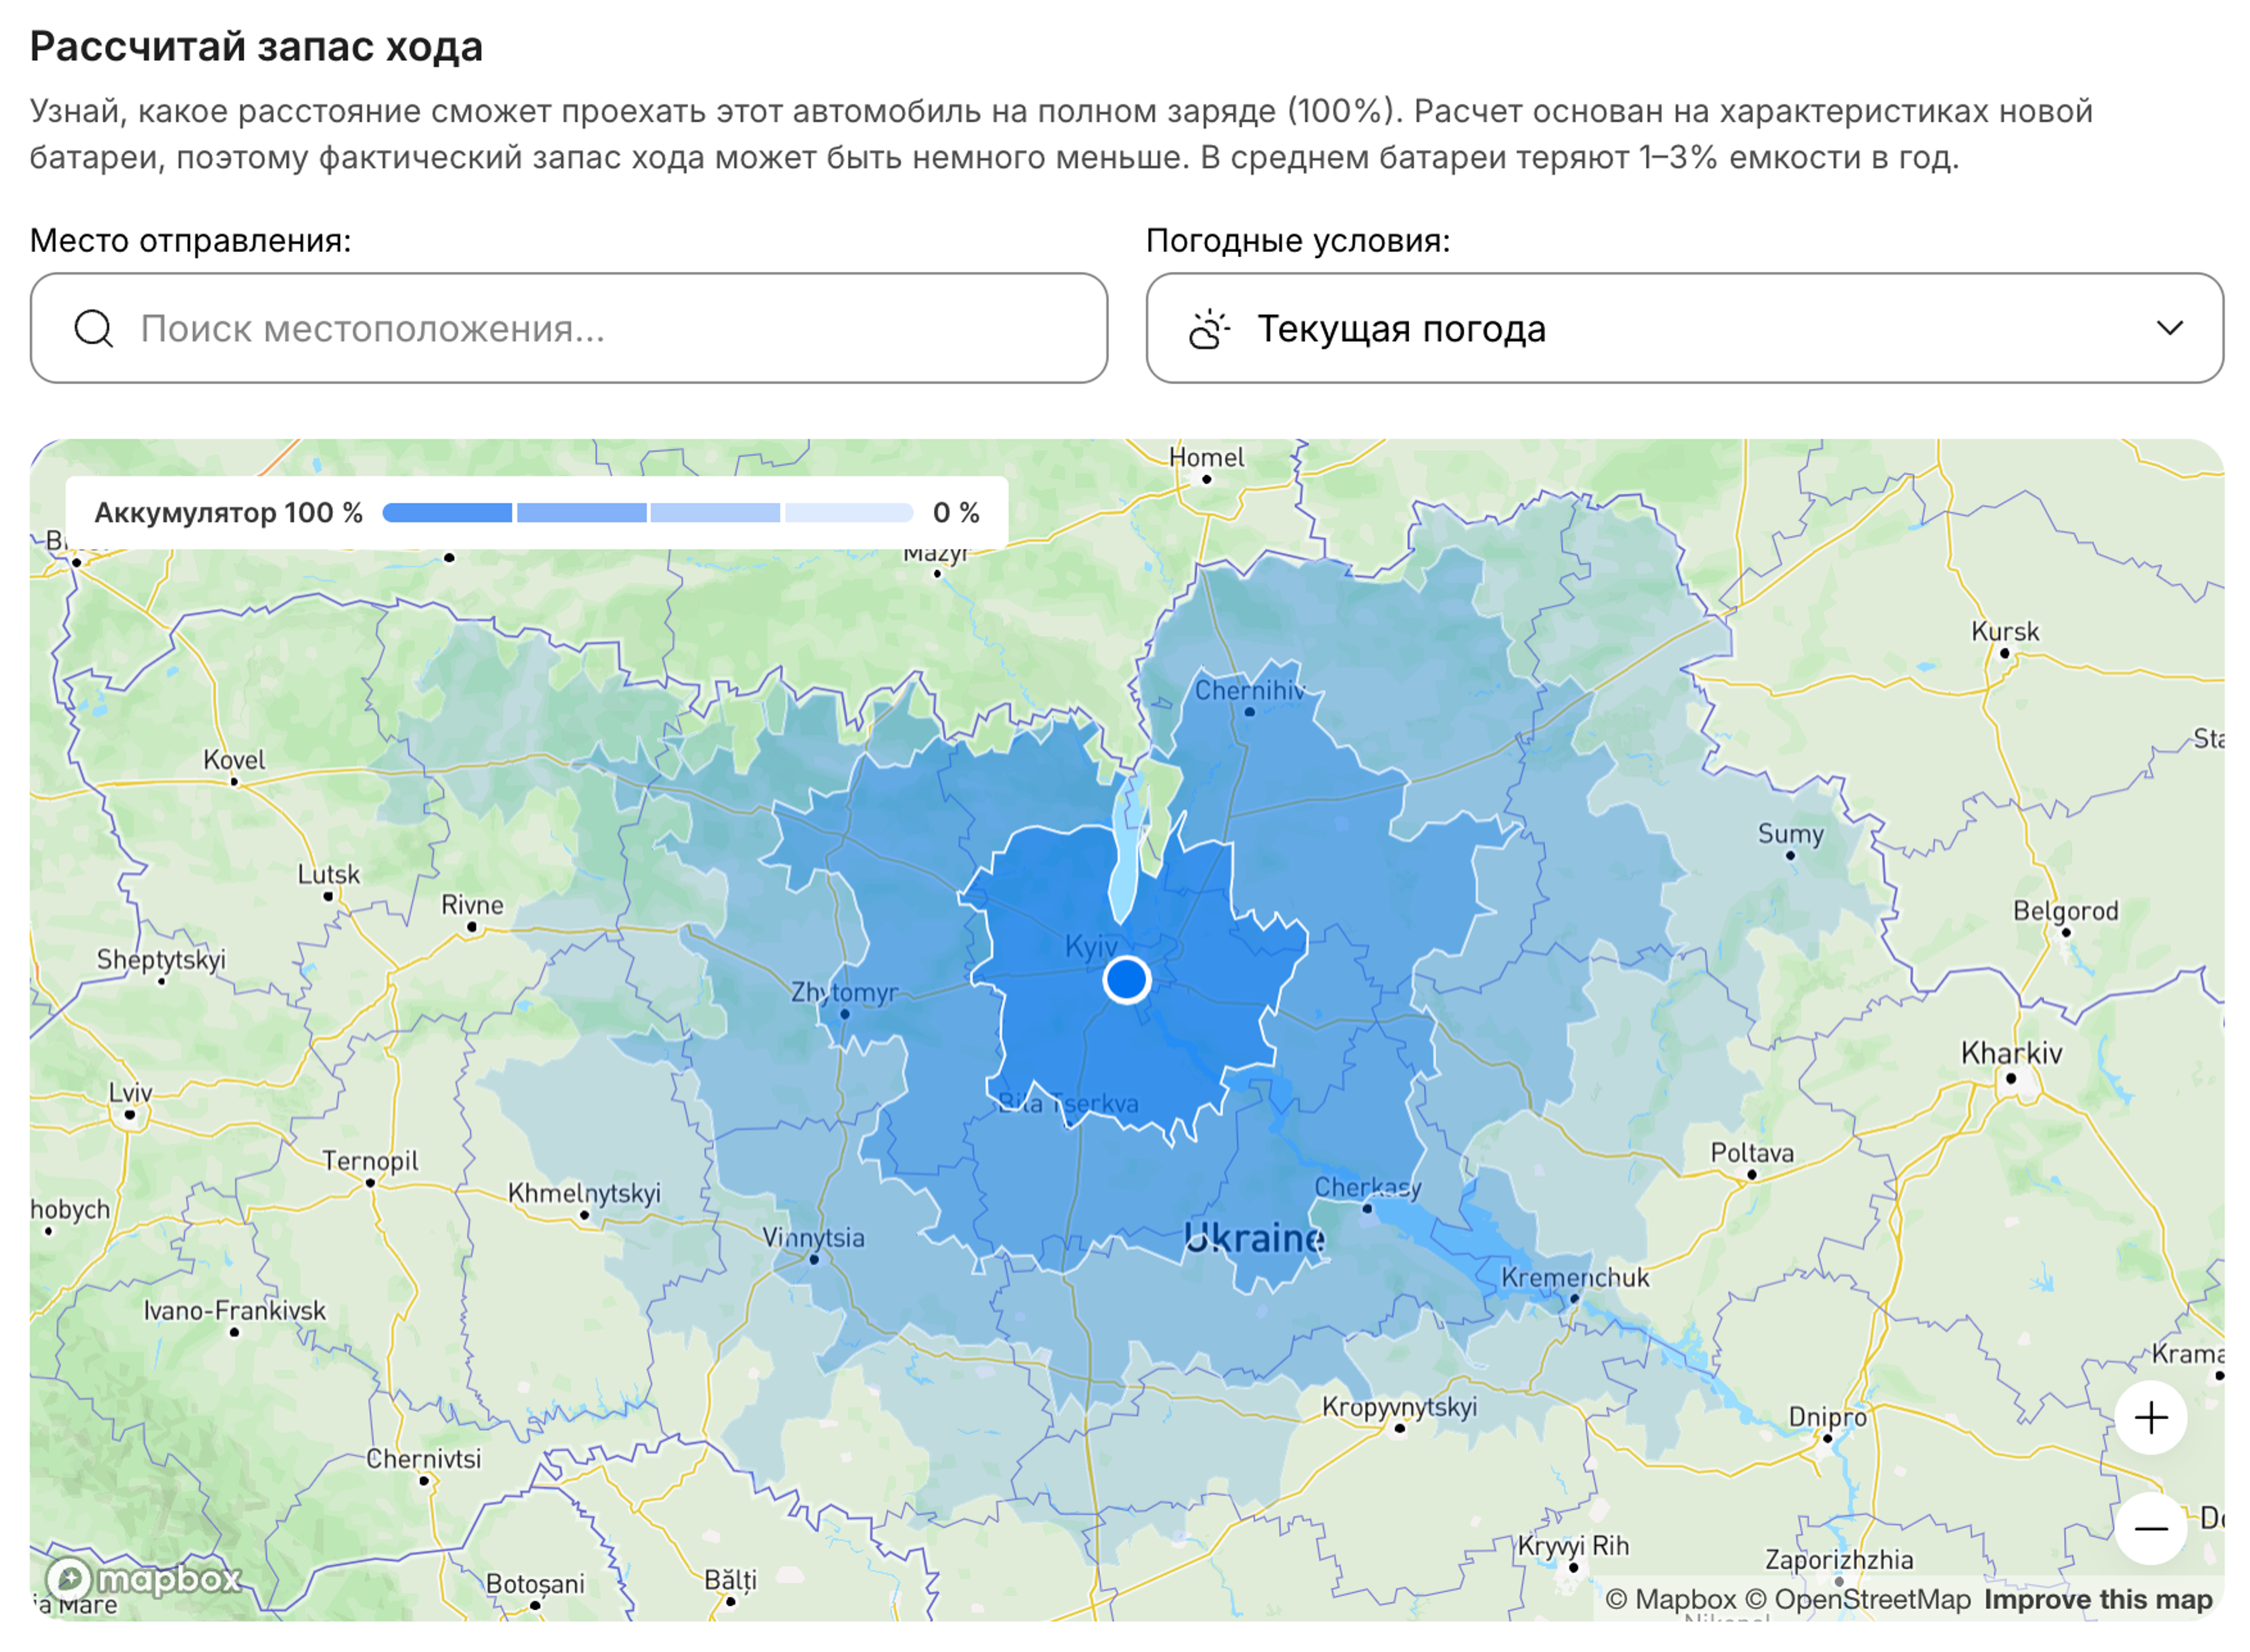2250x1652 pixels.
Task: Click the Vinnytsia city label
Action: 814,1237
